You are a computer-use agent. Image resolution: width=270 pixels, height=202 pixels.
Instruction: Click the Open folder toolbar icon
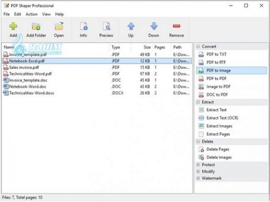pos(59,26)
